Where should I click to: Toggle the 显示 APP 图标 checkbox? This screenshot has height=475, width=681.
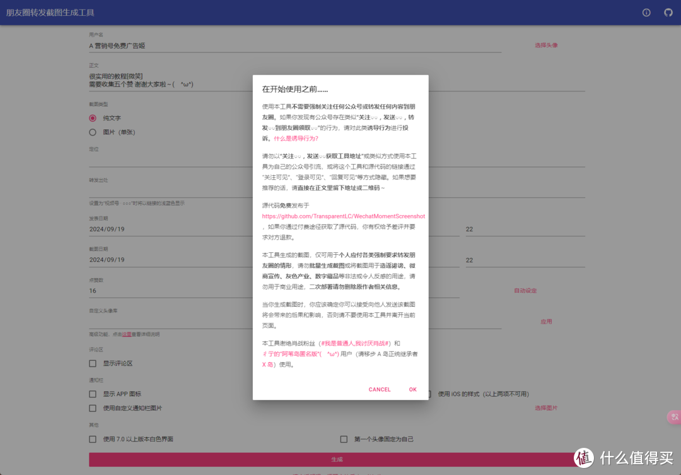tap(93, 394)
